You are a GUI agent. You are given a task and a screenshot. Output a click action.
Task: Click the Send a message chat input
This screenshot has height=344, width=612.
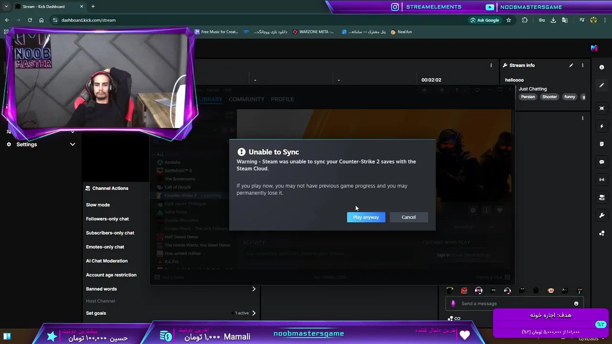click(x=514, y=303)
